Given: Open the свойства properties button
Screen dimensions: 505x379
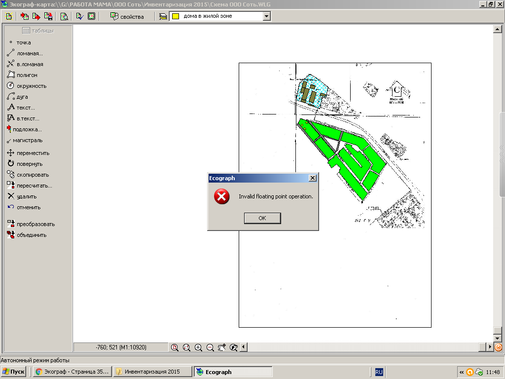Looking at the screenshot, I should pos(127,16).
